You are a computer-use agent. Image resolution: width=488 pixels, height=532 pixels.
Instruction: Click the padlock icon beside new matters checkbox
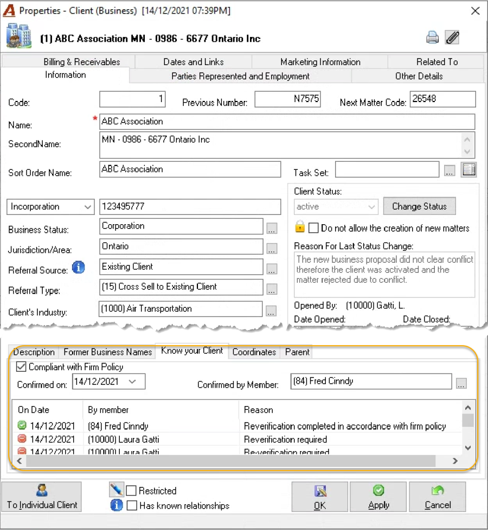pyautogui.click(x=300, y=227)
